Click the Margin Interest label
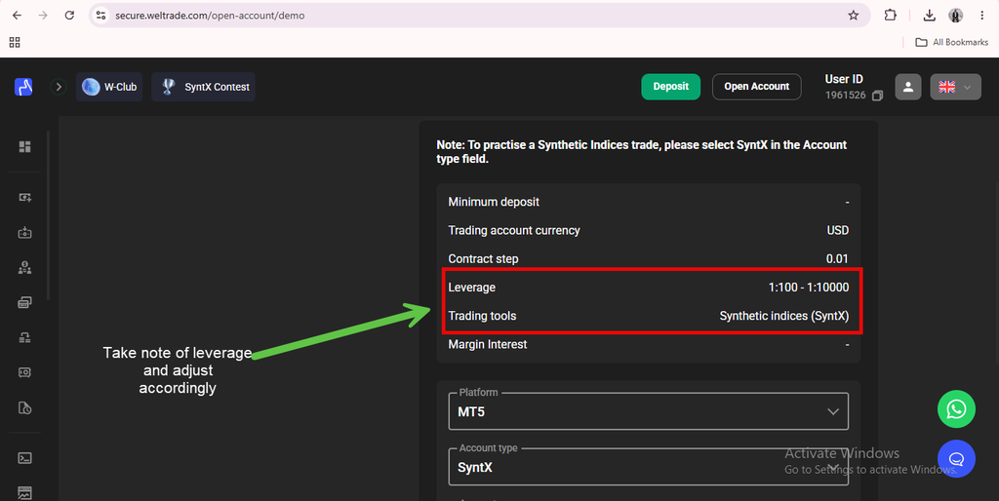Viewport: 999px width, 501px height. [x=488, y=344]
